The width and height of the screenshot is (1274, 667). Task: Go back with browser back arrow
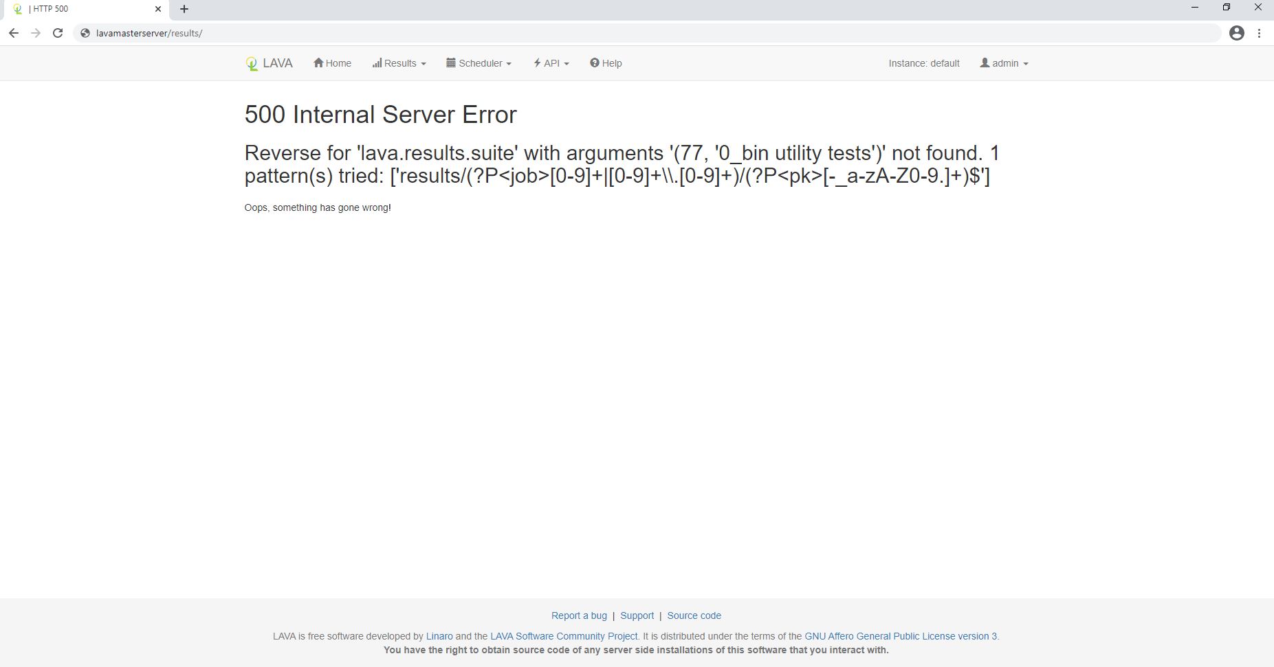(x=14, y=33)
